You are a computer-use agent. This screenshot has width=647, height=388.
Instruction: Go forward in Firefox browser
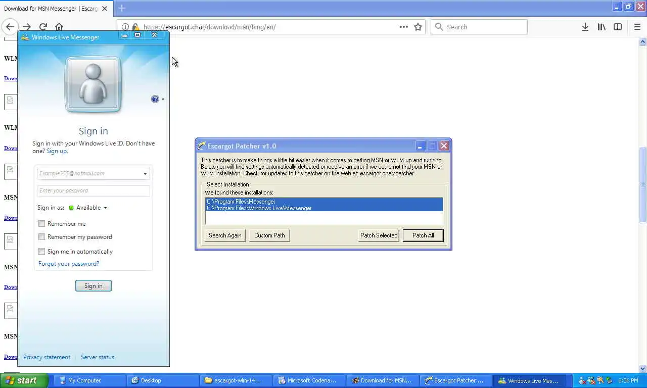pos(27,27)
